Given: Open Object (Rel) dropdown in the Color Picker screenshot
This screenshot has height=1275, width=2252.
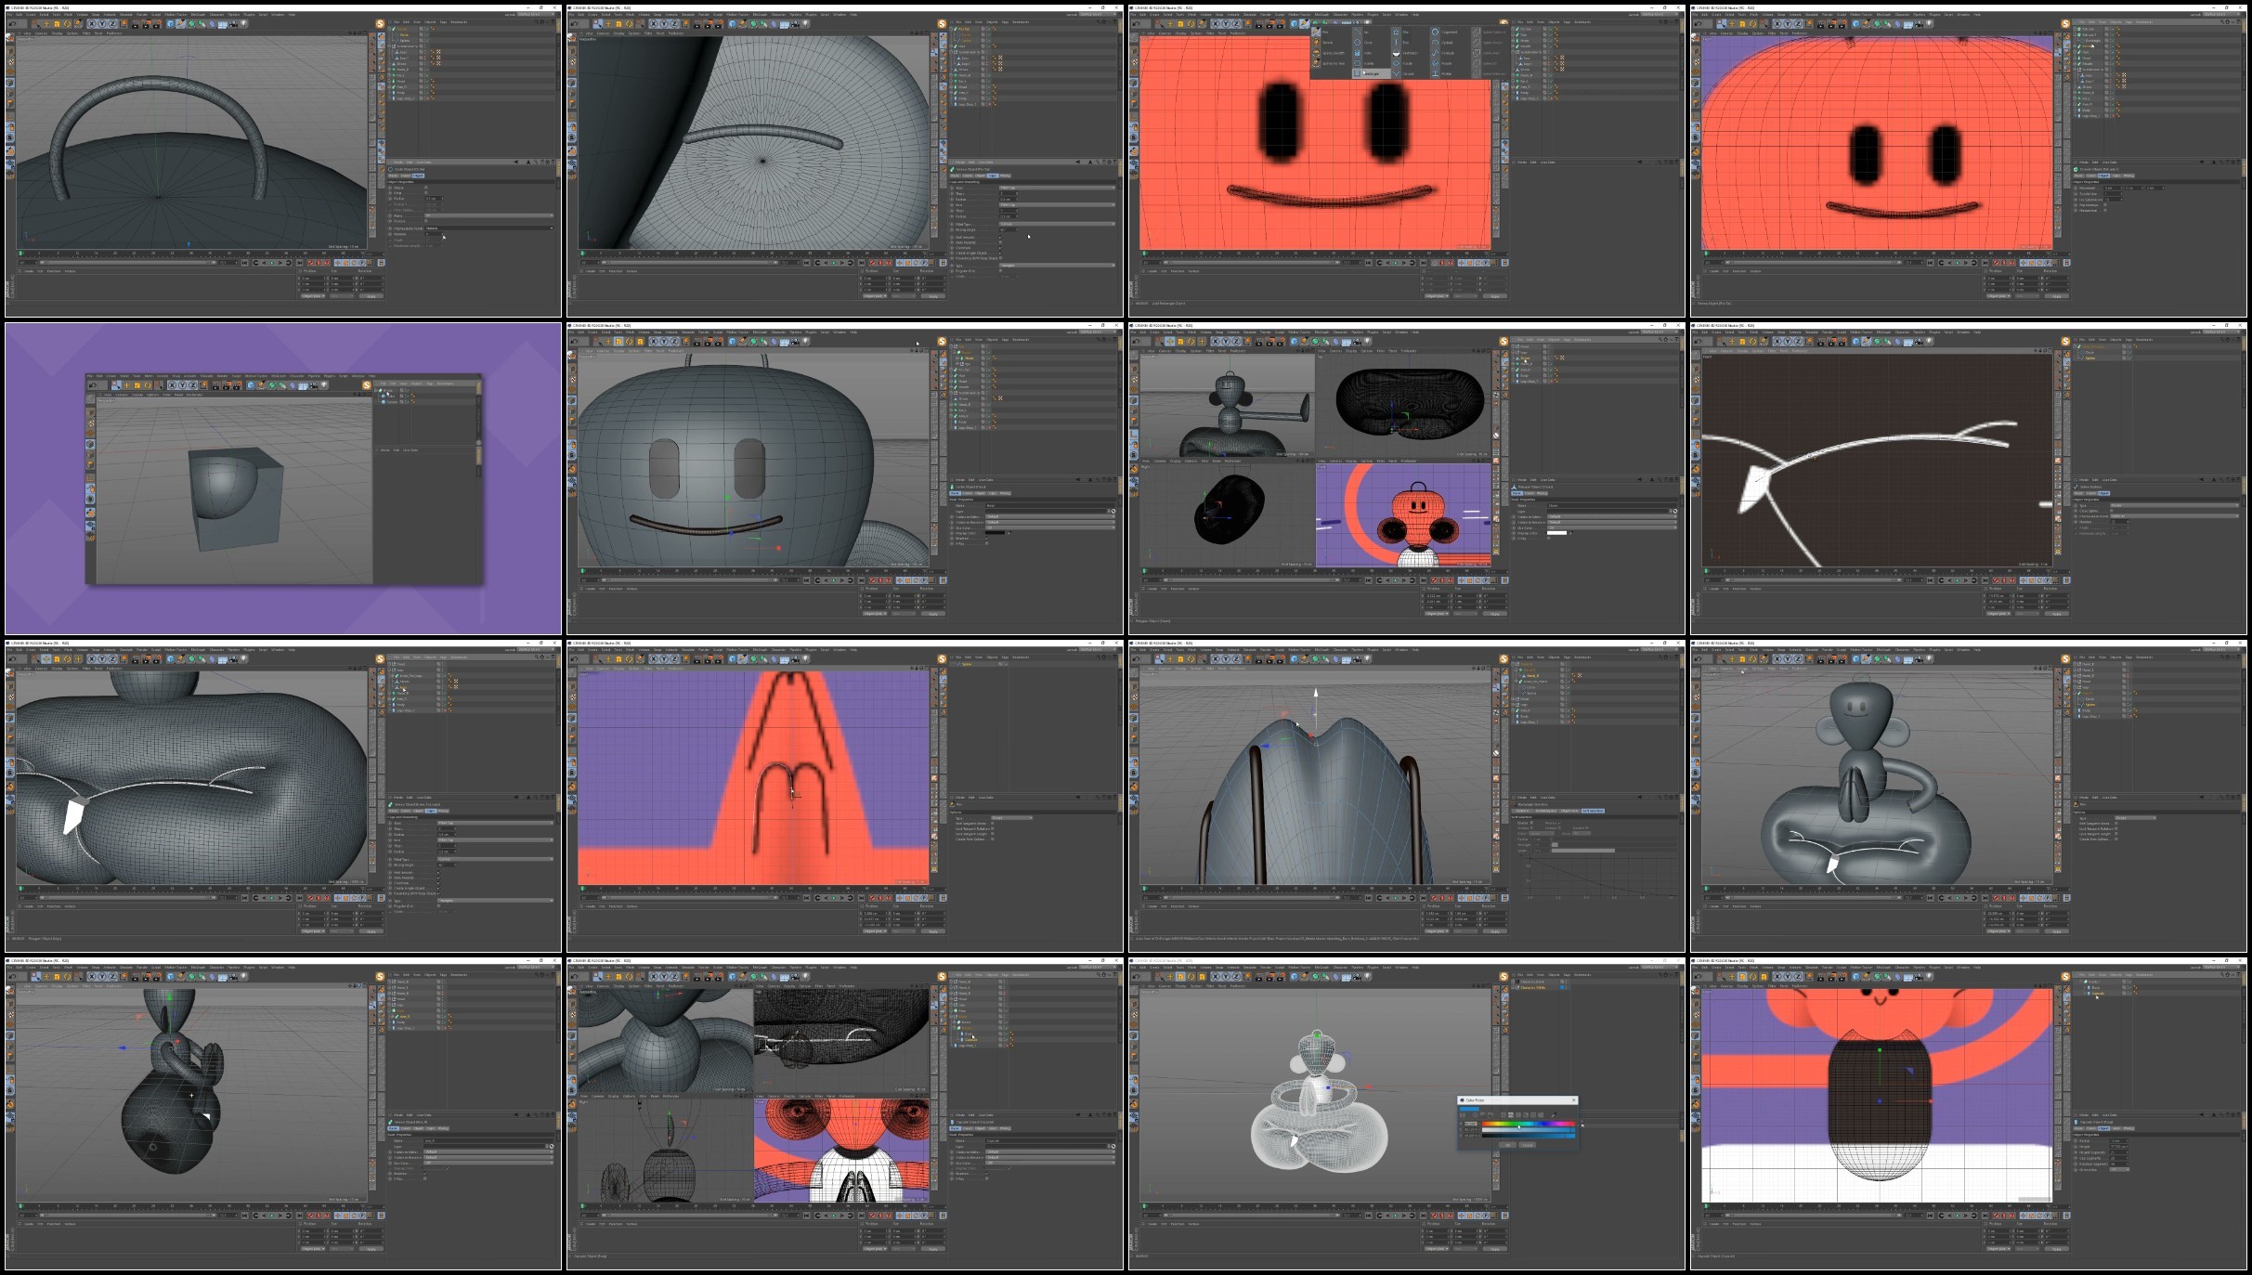Looking at the screenshot, I should click(x=1435, y=1249).
